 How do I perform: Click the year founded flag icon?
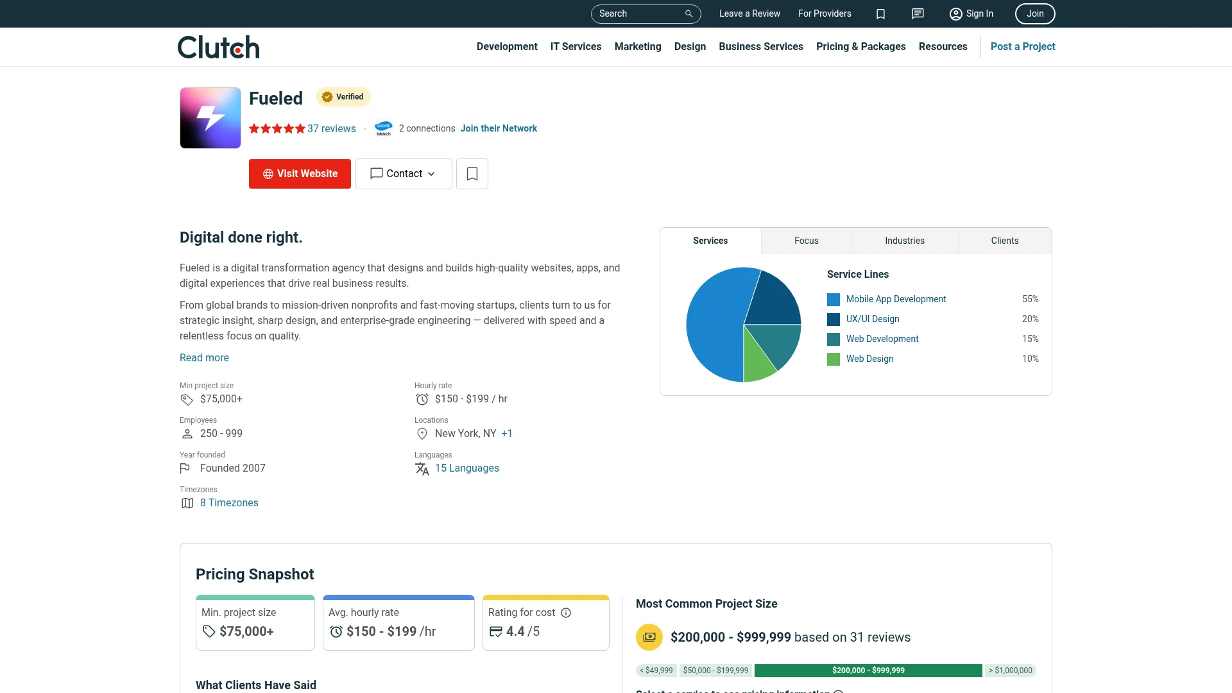185,468
